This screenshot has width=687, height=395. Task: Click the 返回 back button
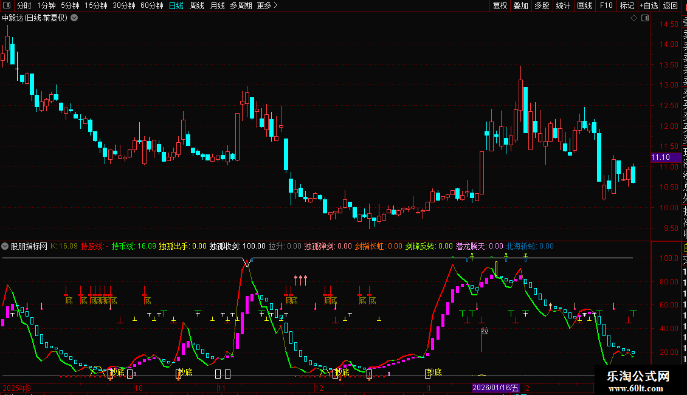(670, 5)
